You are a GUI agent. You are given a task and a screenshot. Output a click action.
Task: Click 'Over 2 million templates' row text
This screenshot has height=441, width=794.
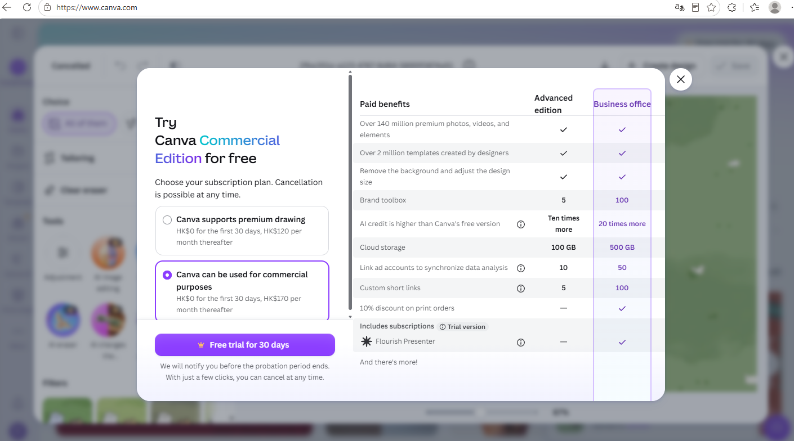[434, 153]
